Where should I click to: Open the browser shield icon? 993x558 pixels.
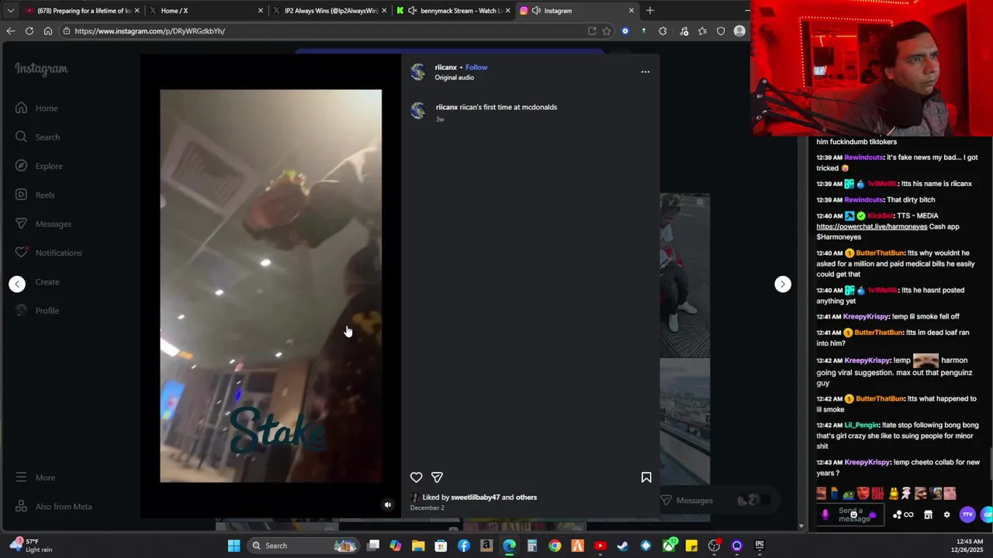(721, 31)
